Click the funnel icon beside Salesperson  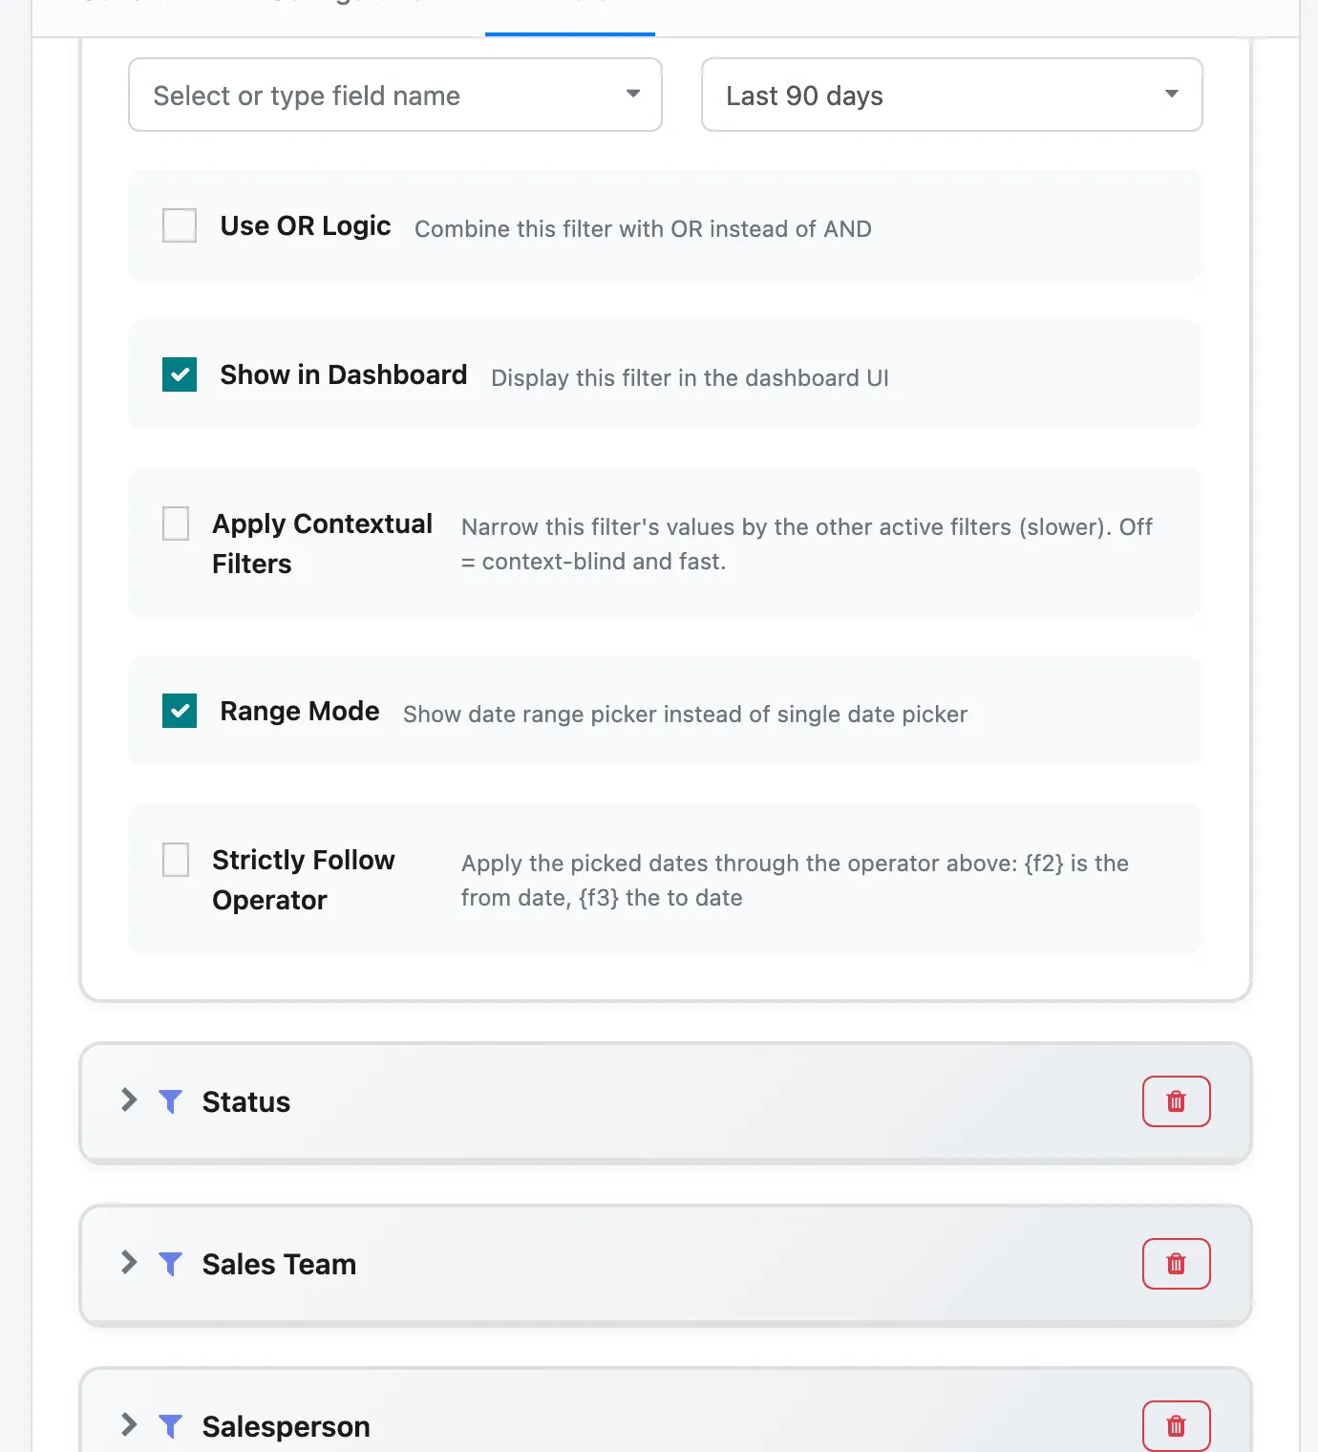tap(170, 1426)
